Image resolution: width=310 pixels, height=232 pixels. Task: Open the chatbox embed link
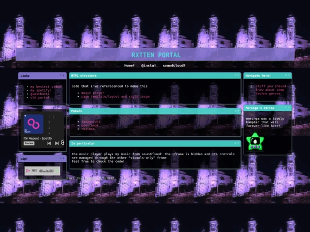coord(88,129)
